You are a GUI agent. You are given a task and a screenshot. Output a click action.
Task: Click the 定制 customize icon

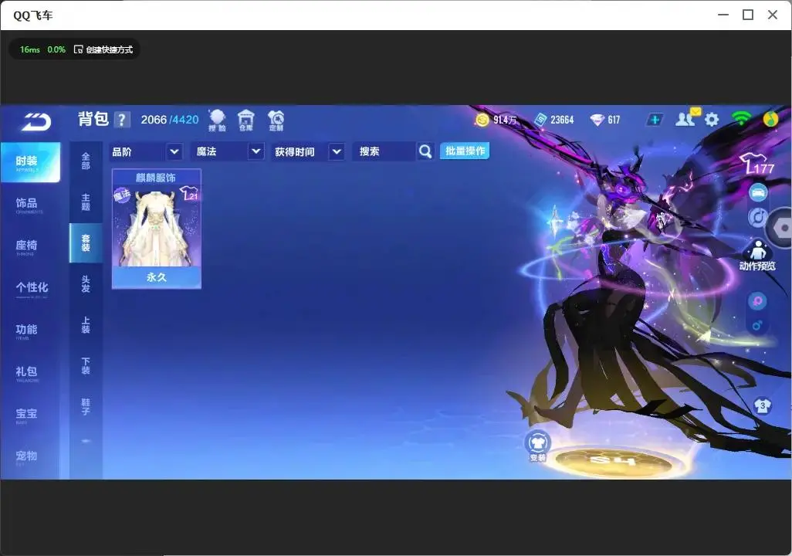click(276, 120)
